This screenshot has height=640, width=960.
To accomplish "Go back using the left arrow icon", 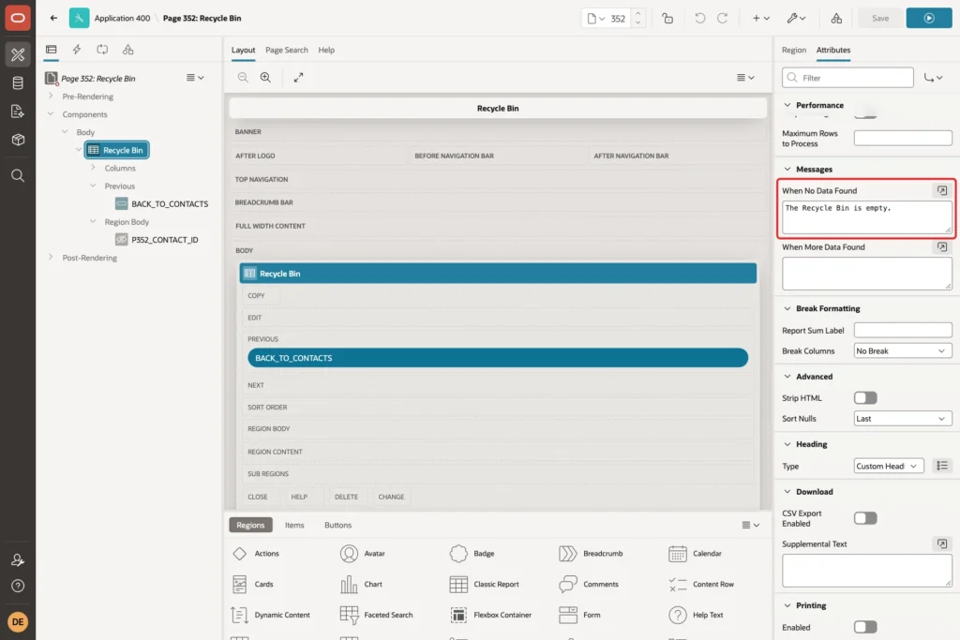I will pyautogui.click(x=53, y=18).
